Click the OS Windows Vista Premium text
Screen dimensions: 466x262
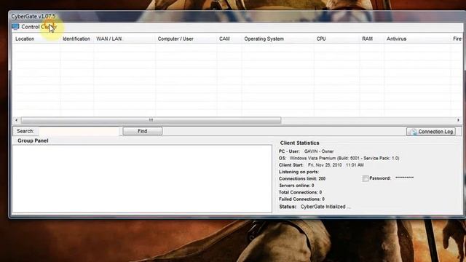(339, 158)
